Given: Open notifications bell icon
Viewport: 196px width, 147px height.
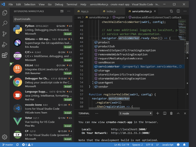Looking at the screenshot, I should pos(184,145).
